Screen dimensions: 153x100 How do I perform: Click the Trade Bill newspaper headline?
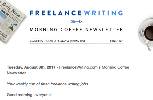tap(5, 12)
